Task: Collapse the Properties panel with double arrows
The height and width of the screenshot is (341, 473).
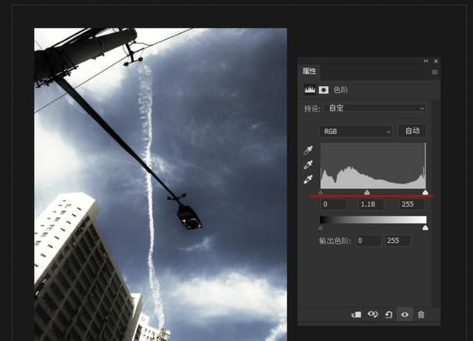Action: click(x=426, y=61)
